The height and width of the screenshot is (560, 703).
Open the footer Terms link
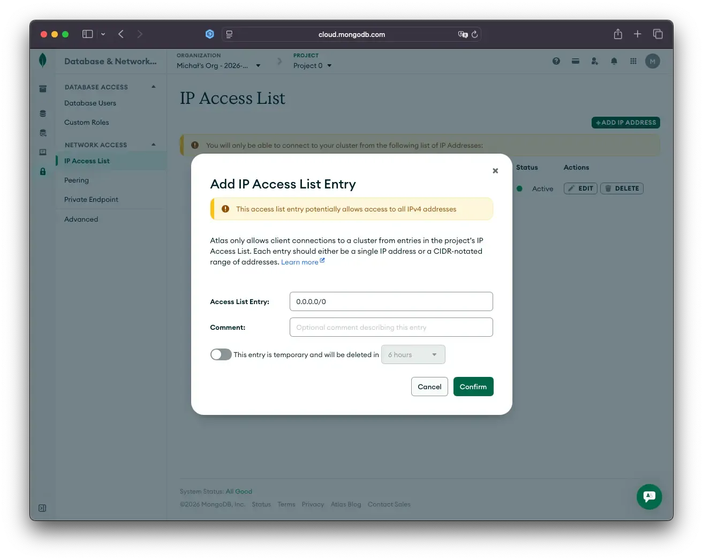(x=286, y=504)
